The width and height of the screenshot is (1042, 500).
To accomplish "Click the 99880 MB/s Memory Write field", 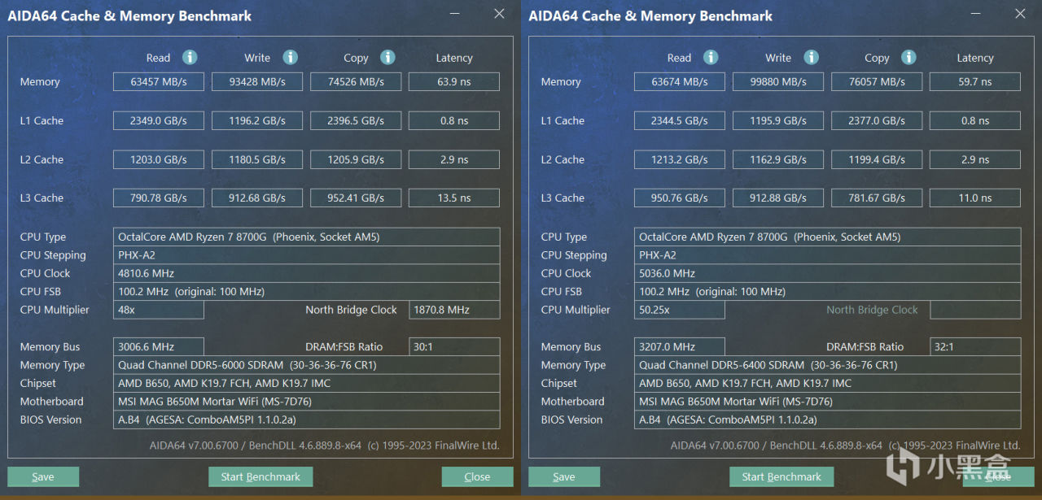I will [x=778, y=82].
